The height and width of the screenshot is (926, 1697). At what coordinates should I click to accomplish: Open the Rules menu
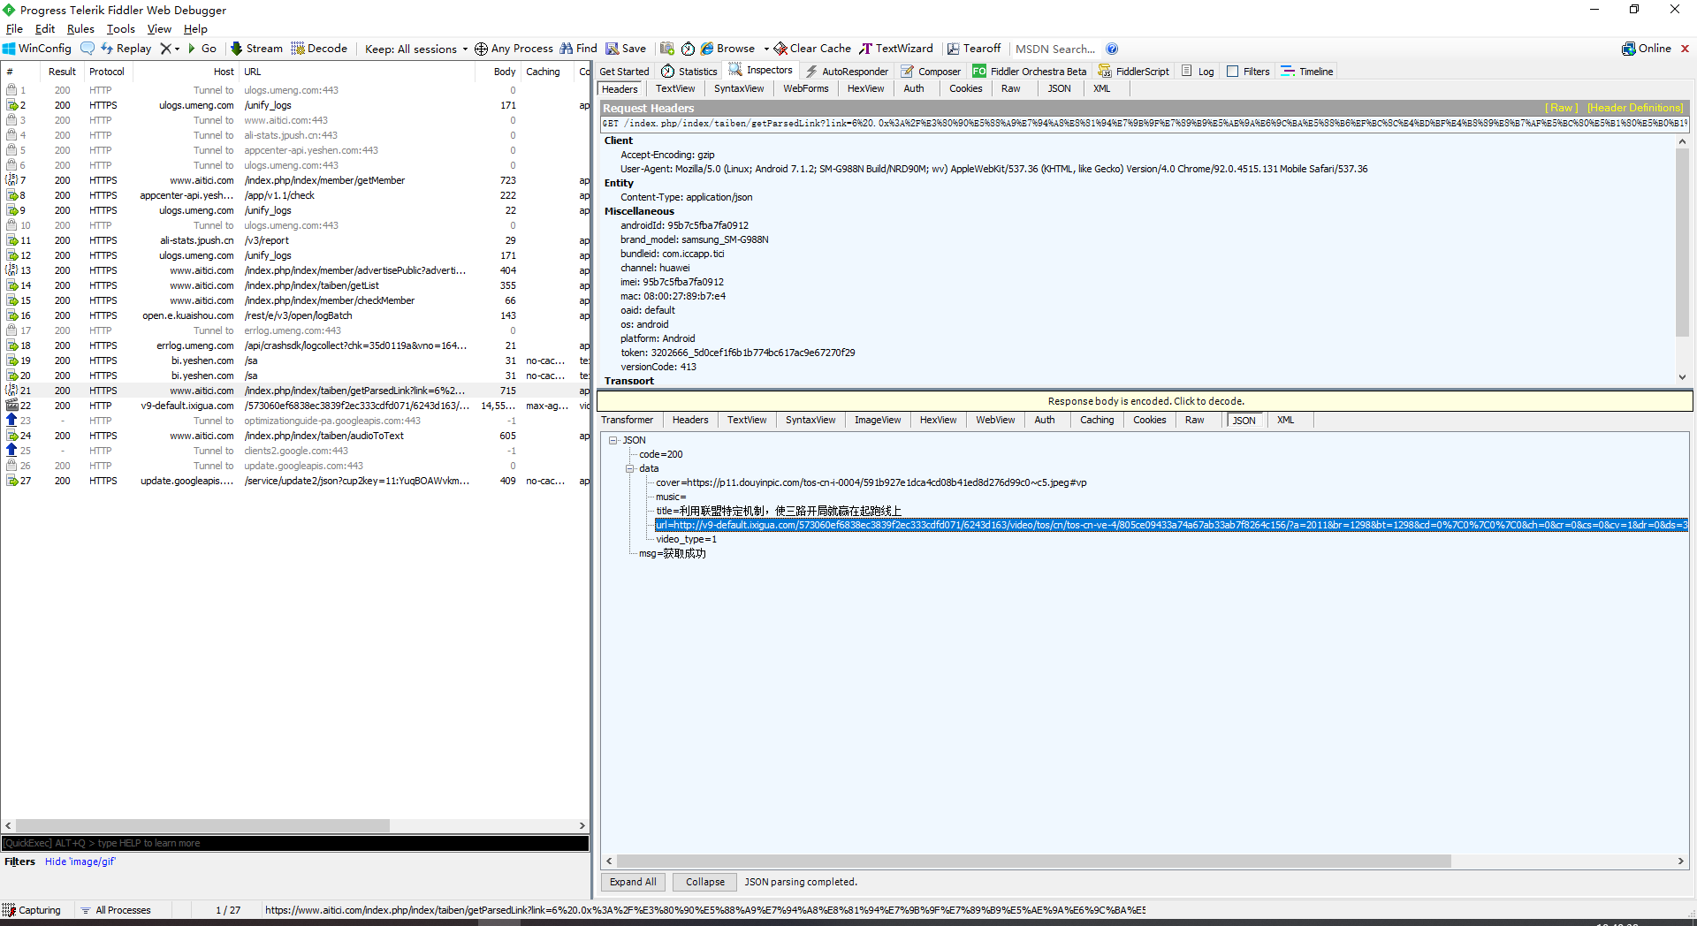[80, 29]
